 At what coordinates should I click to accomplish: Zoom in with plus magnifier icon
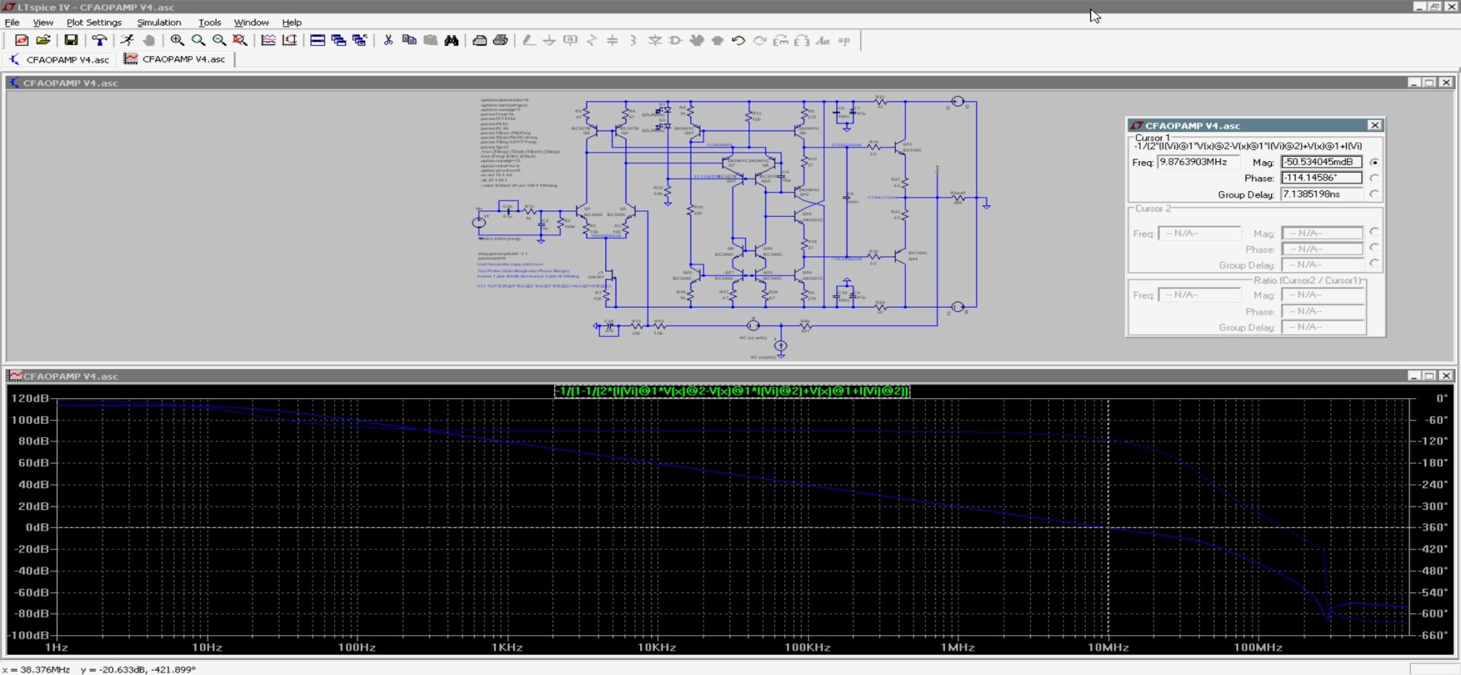(177, 41)
